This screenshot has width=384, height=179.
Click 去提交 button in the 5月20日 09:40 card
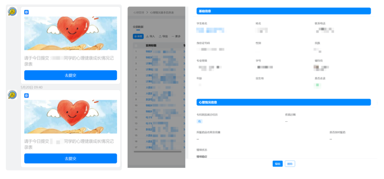pos(70,158)
